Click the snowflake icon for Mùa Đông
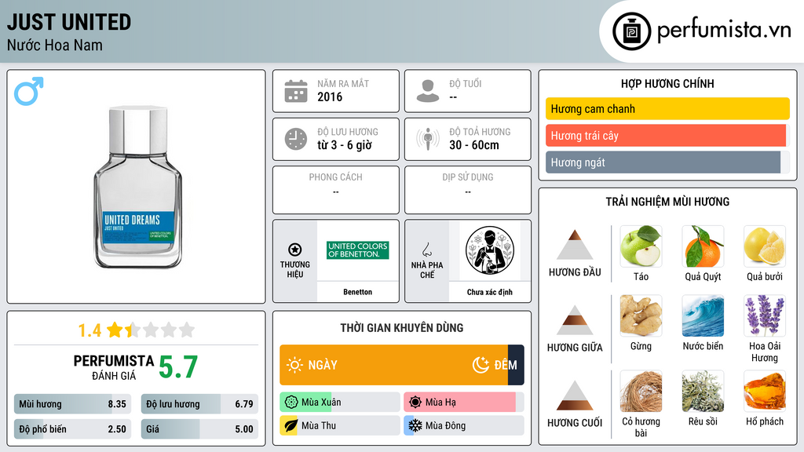The height and width of the screenshot is (452, 804). coord(415,425)
